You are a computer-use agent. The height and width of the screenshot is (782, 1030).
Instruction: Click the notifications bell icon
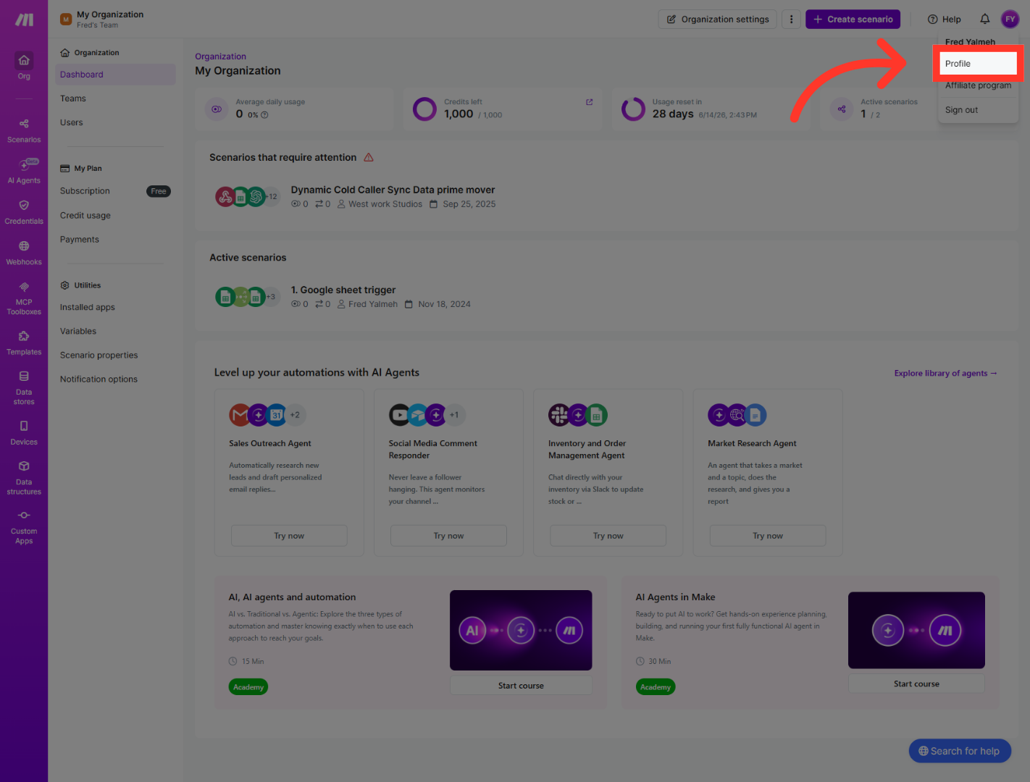984,19
